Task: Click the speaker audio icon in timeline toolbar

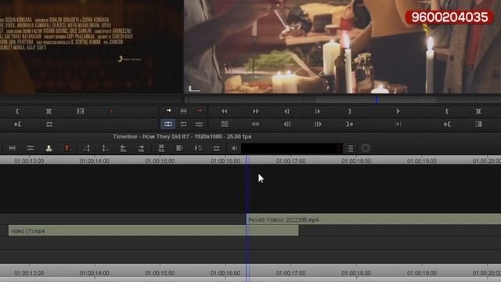Action: 234,148
